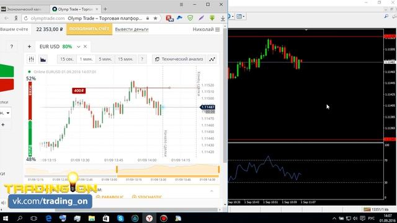Click the orange range bar under mini chart
The height and width of the screenshot is (223, 397).
[x=167, y=176]
